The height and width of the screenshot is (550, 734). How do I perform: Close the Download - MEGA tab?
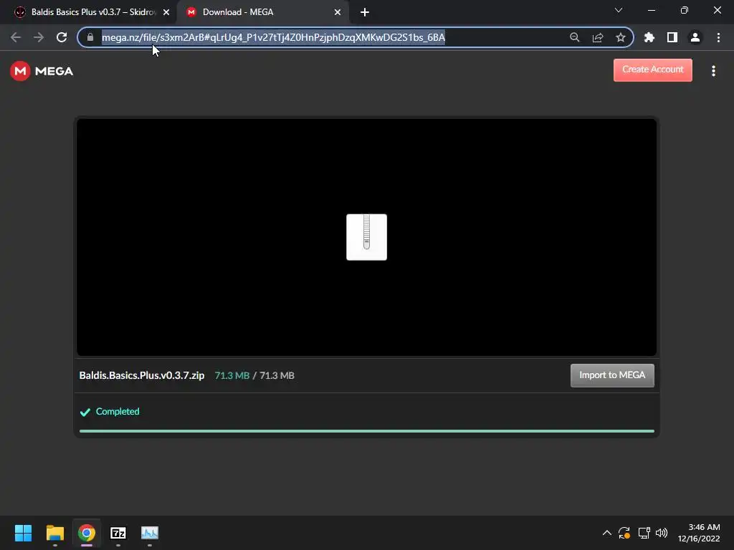coord(338,12)
